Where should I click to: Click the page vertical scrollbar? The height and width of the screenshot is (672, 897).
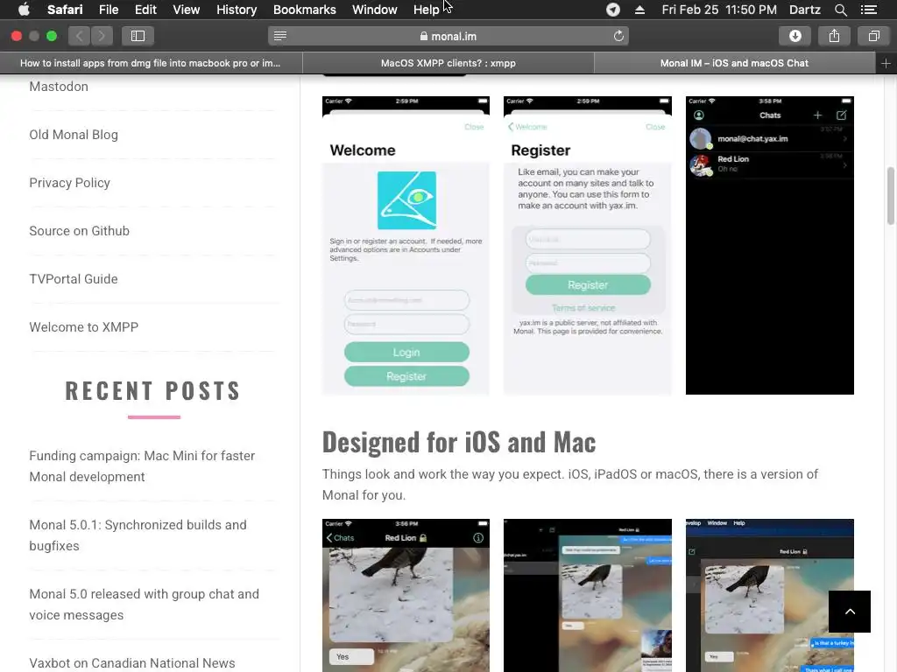point(891,196)
